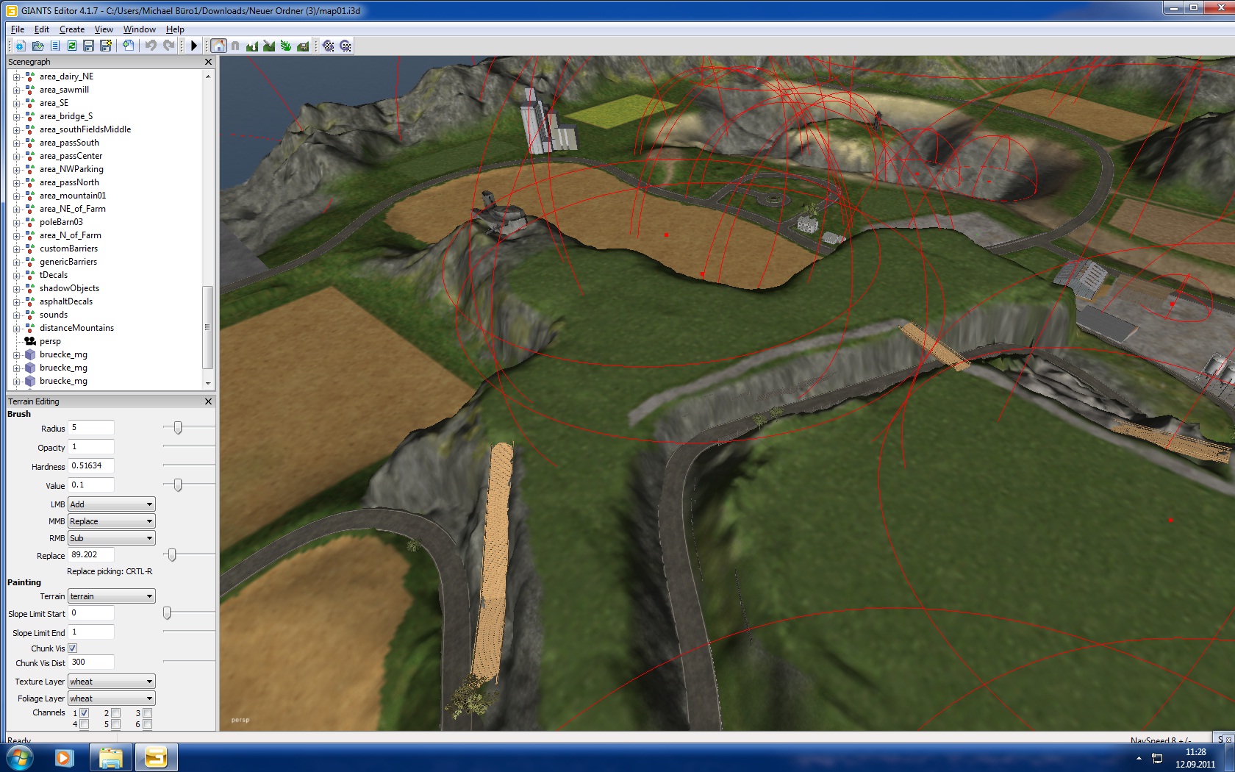1235x772 pixels.
Task: Click the gray arch-shaped toolbar icon
Action: click(x=235, y=46)
